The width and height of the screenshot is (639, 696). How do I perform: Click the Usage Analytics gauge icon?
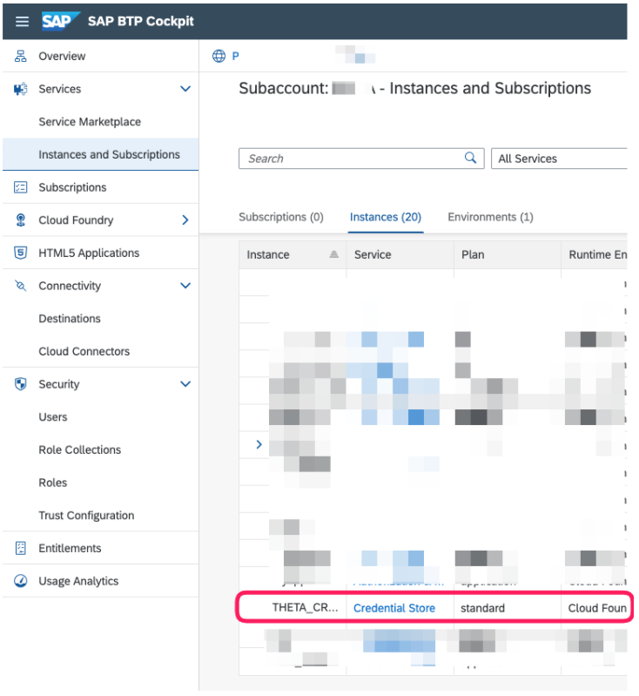point(20,581)
